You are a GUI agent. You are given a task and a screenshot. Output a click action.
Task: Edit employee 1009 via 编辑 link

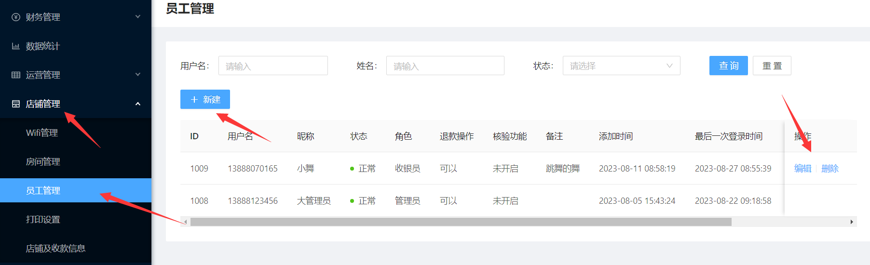(x=802, y=169)
